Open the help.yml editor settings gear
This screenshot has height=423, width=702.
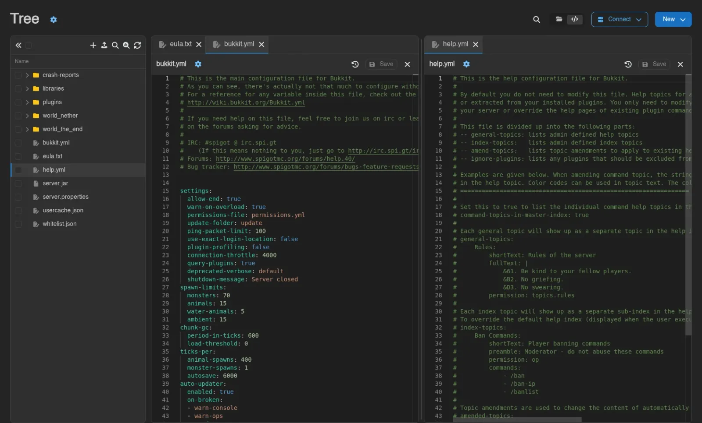click(466, 64)
